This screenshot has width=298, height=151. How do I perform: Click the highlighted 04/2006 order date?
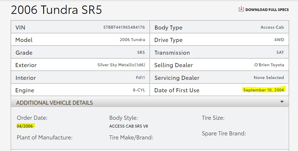tap(26, 126)
